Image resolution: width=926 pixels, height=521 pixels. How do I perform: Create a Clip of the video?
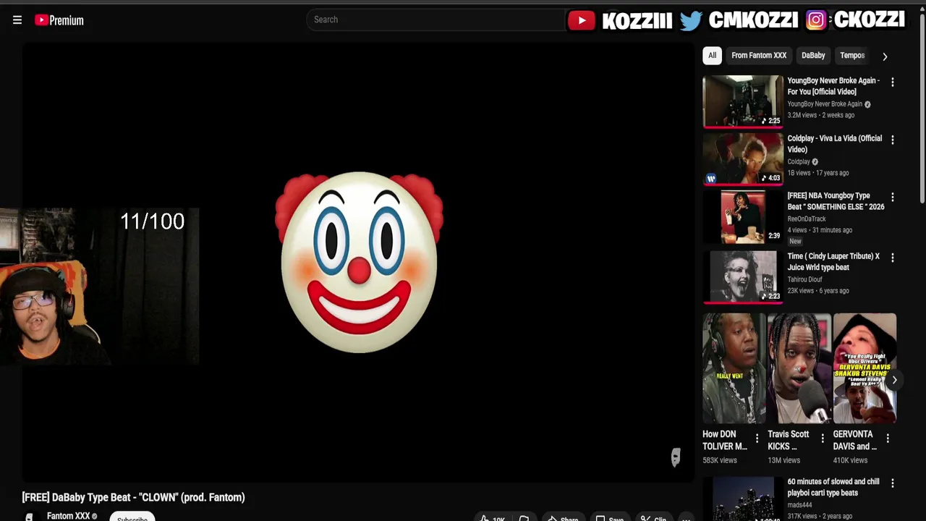(653, 518)
